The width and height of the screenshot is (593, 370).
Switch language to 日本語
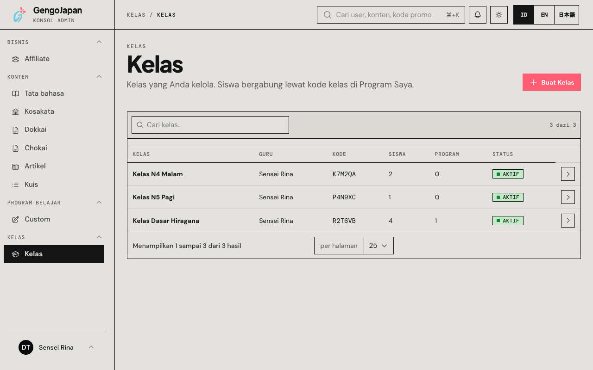pos(567,15)
